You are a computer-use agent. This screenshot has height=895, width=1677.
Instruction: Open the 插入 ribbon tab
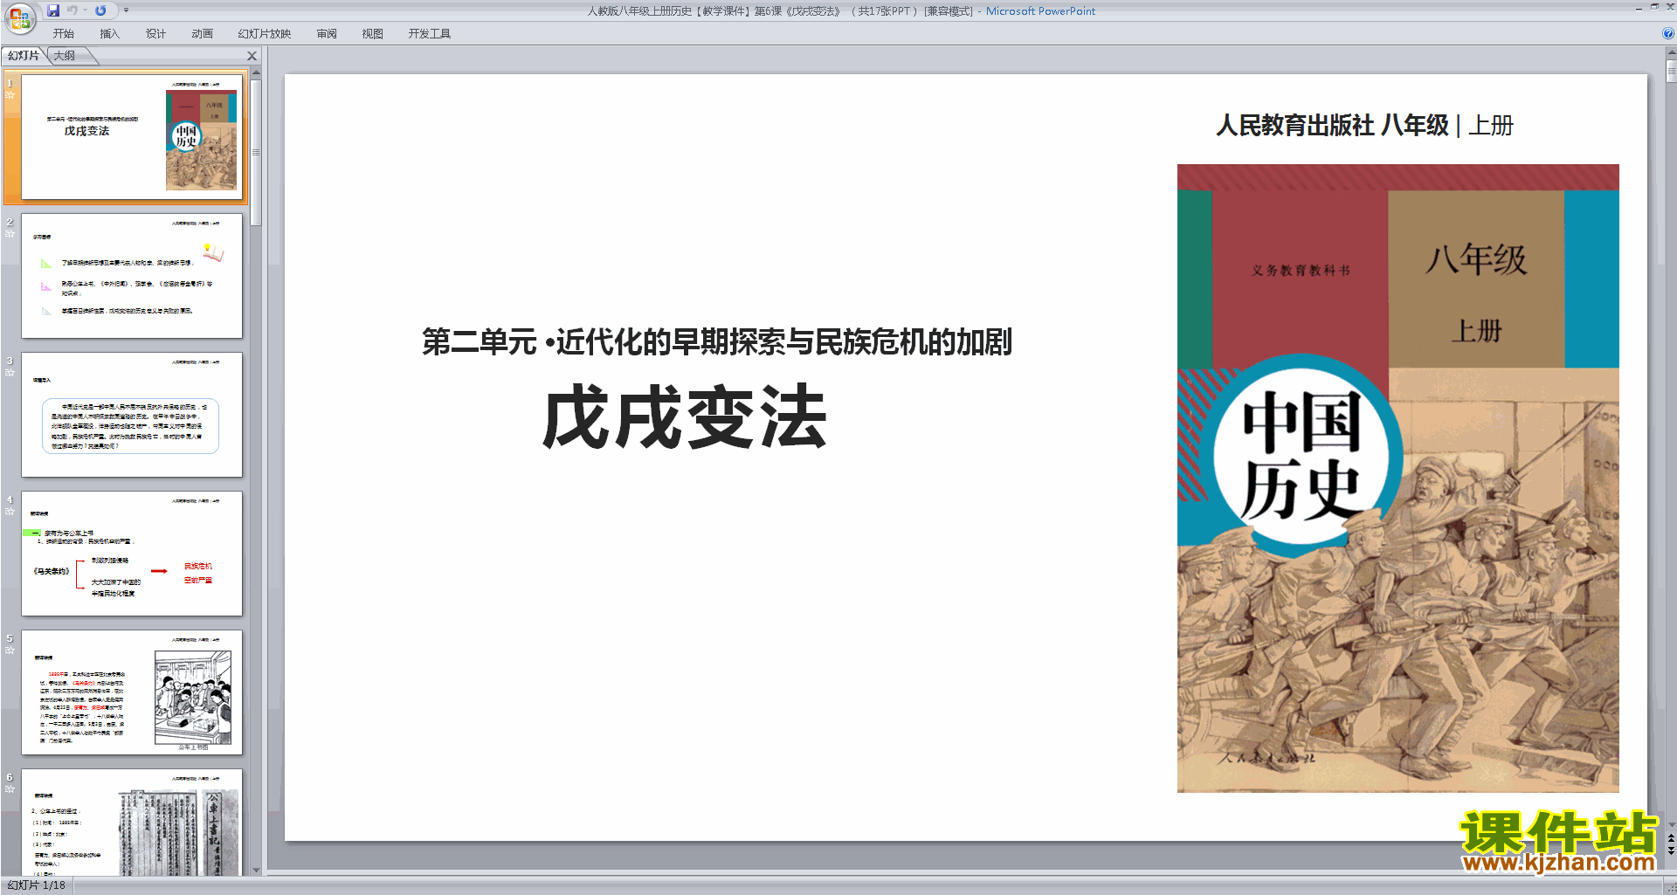[109, 34]
